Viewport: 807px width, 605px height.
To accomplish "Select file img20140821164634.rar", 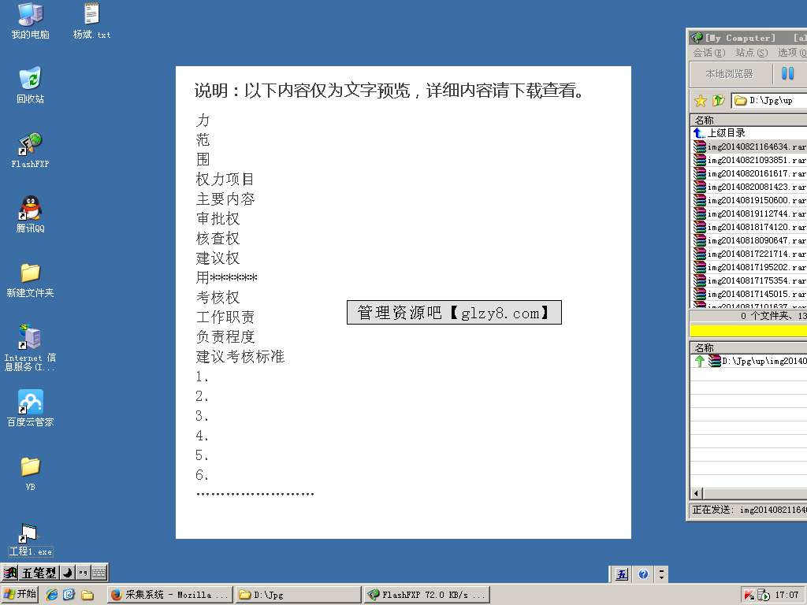I will pyautogui.click(x=749, y=147).
